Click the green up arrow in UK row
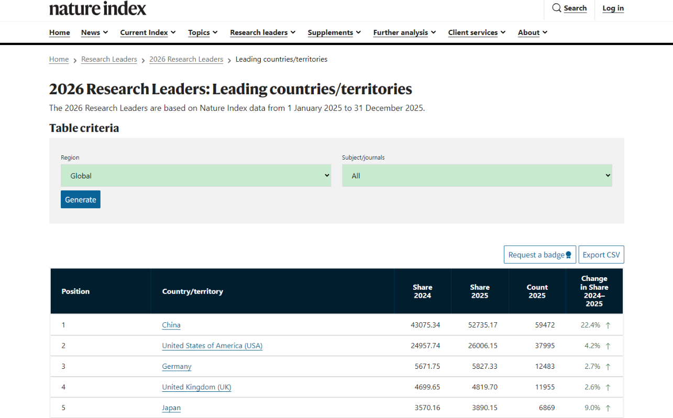This screenshot has width=673, height=418. click(608, 388)
